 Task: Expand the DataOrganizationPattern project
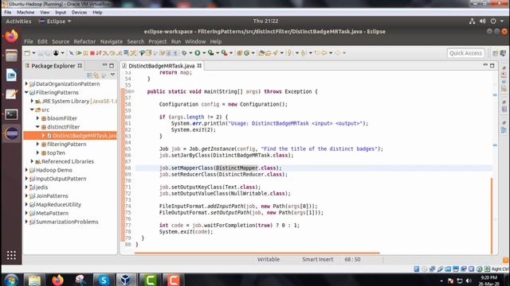(x=26, y=83)
